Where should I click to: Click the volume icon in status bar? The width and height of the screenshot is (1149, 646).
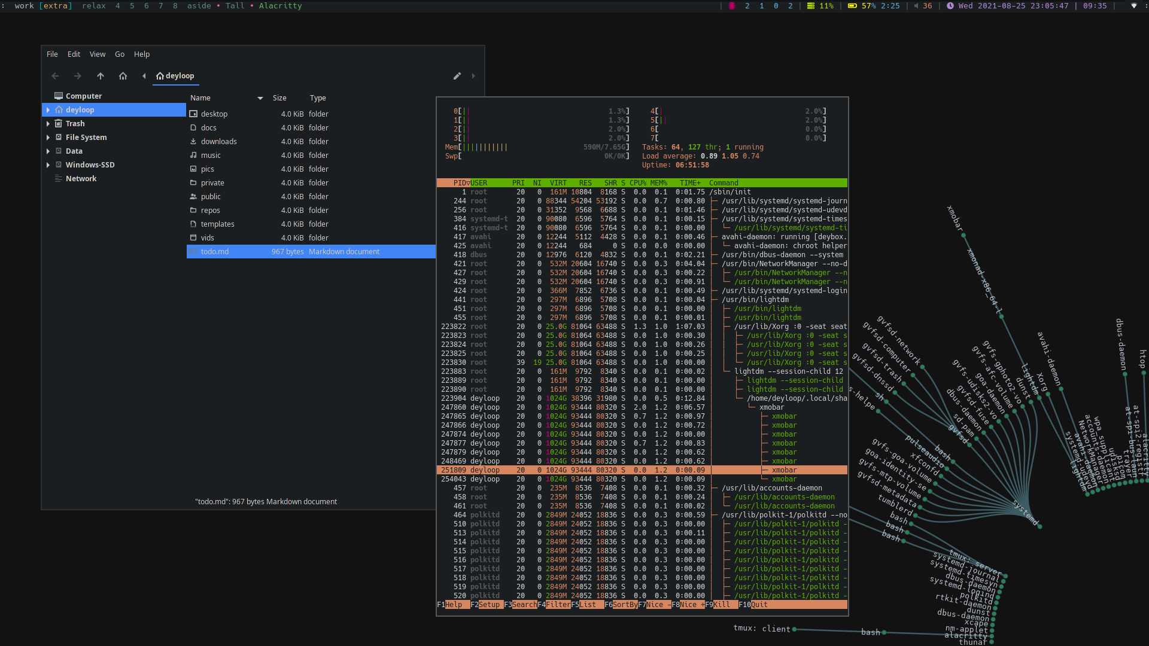pyautogui.click(x=916, y=6)
